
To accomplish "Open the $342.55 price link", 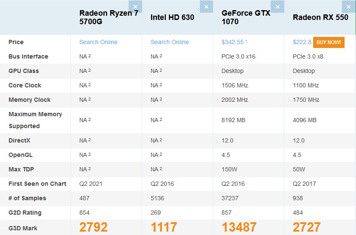I will point(233,42).
